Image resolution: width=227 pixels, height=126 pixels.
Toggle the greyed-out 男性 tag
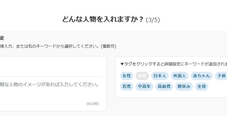[x=142, y=76]
